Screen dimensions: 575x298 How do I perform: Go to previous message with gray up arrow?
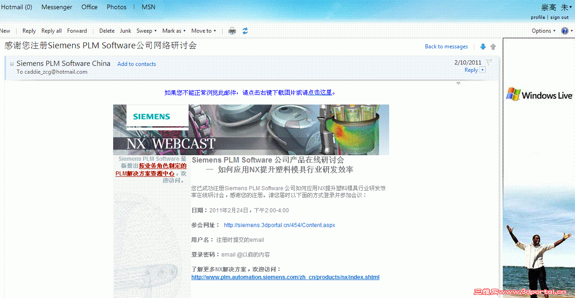(x=493, y=47)
